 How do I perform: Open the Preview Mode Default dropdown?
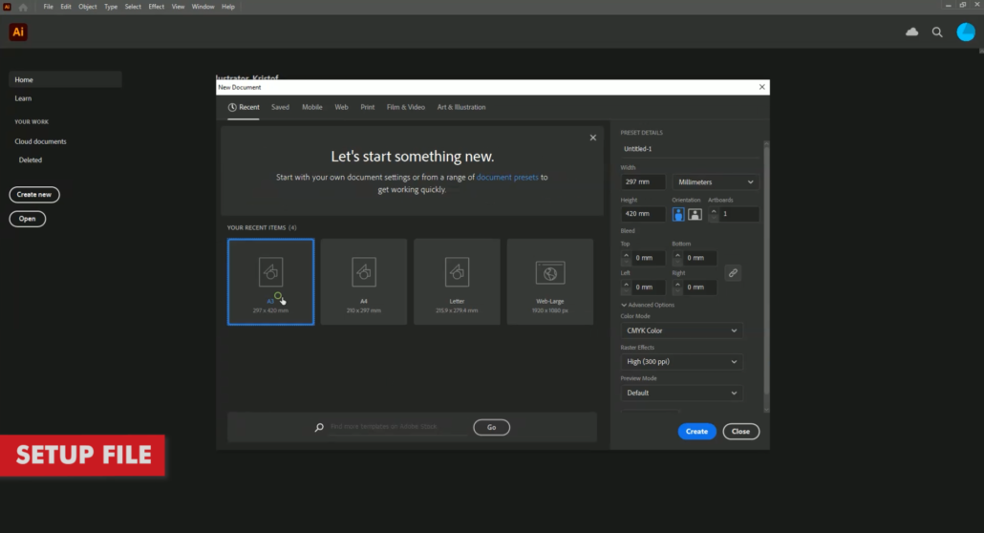(x=681, y=393)
